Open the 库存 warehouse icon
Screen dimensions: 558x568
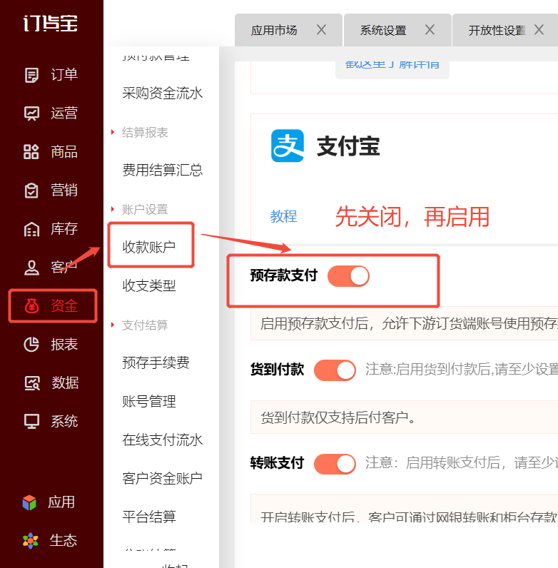(x=31, y=229)
